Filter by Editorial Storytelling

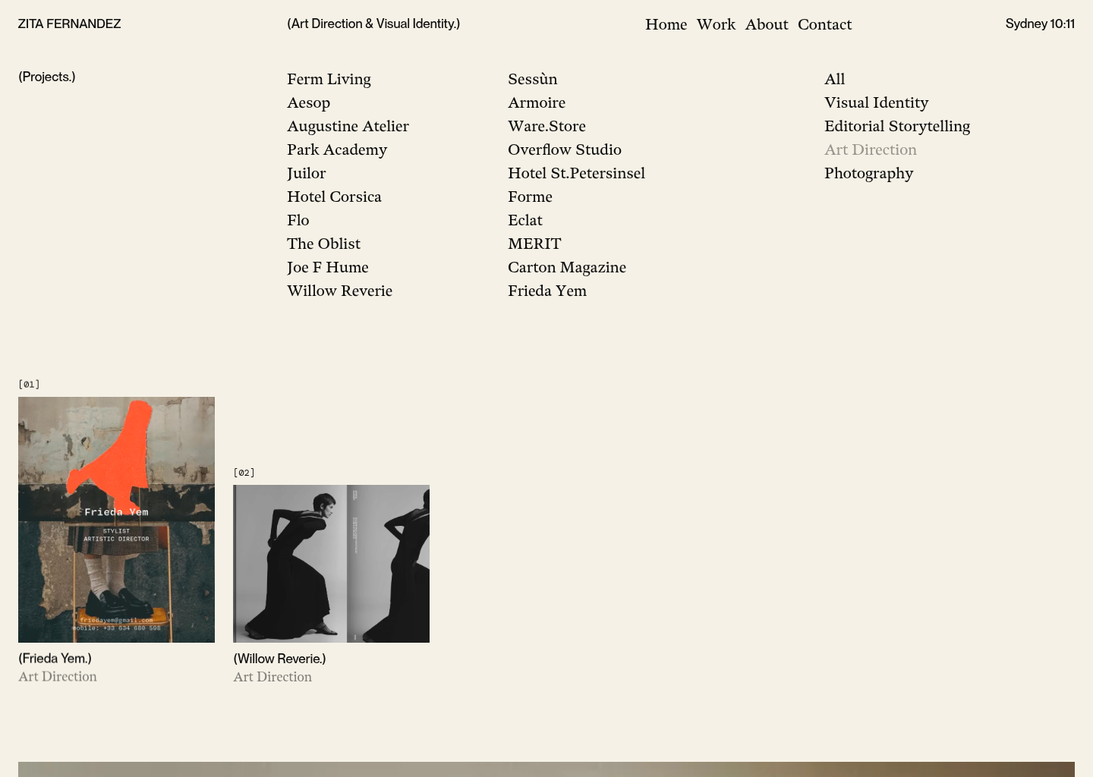pos(896,126)
